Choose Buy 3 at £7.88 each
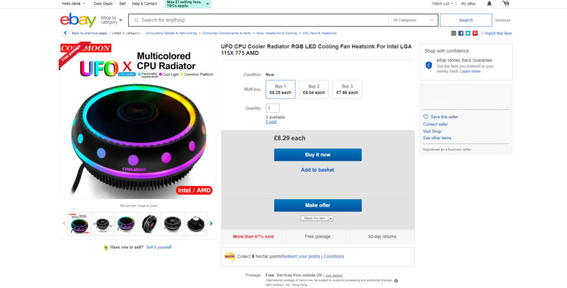The height and width of the screenshot is (288, 567). (x=347, y=89)
